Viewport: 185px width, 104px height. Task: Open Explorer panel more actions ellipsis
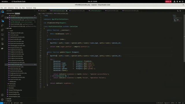point(35,11)
